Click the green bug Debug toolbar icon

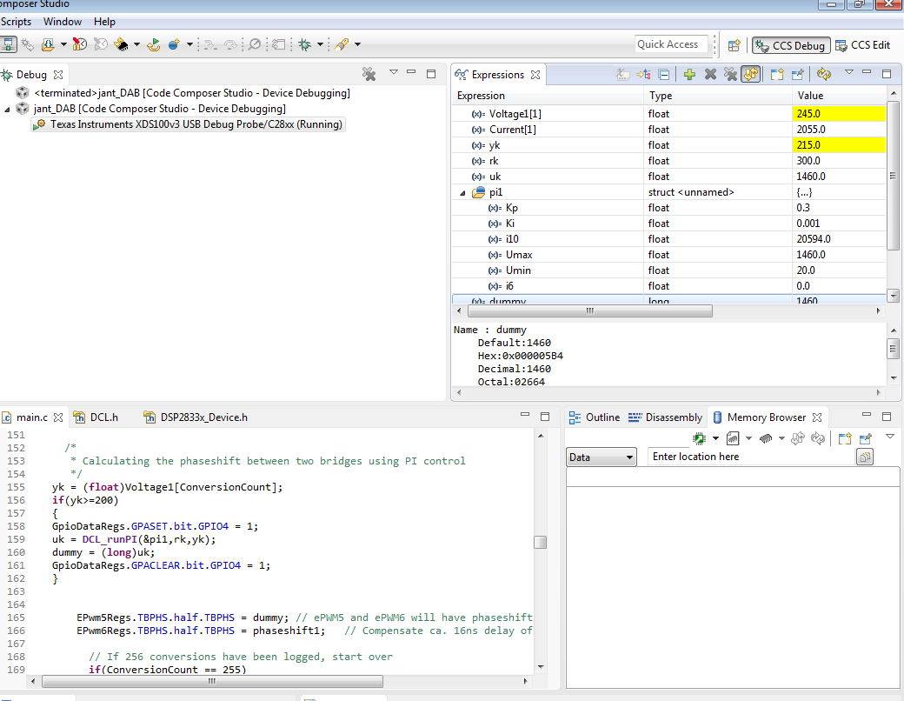point(305,44)
